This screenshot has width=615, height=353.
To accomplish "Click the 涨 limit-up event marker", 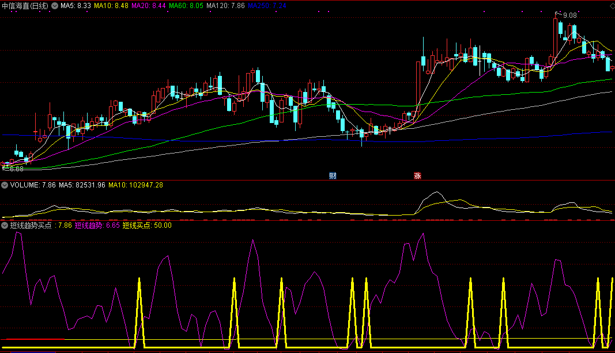I will coord(417,176).
